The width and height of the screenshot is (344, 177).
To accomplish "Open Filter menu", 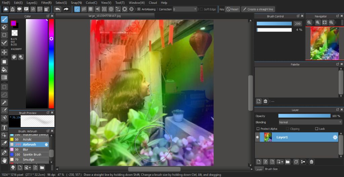I will (46, 3).
